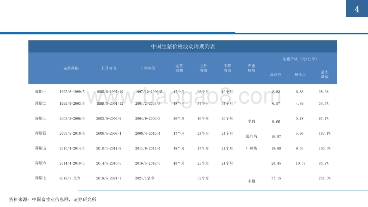Click the cell 1999/5-2003/5
Image resolution: width=368 pixels, height=207 pixels.
click(x=72, y=103)
